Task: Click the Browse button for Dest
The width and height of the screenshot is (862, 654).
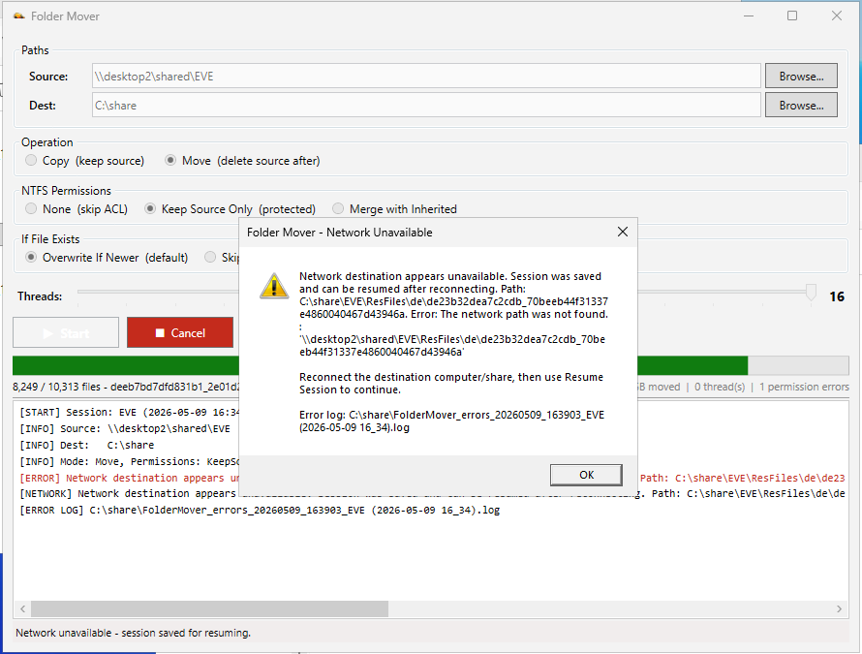Action: 801,105
